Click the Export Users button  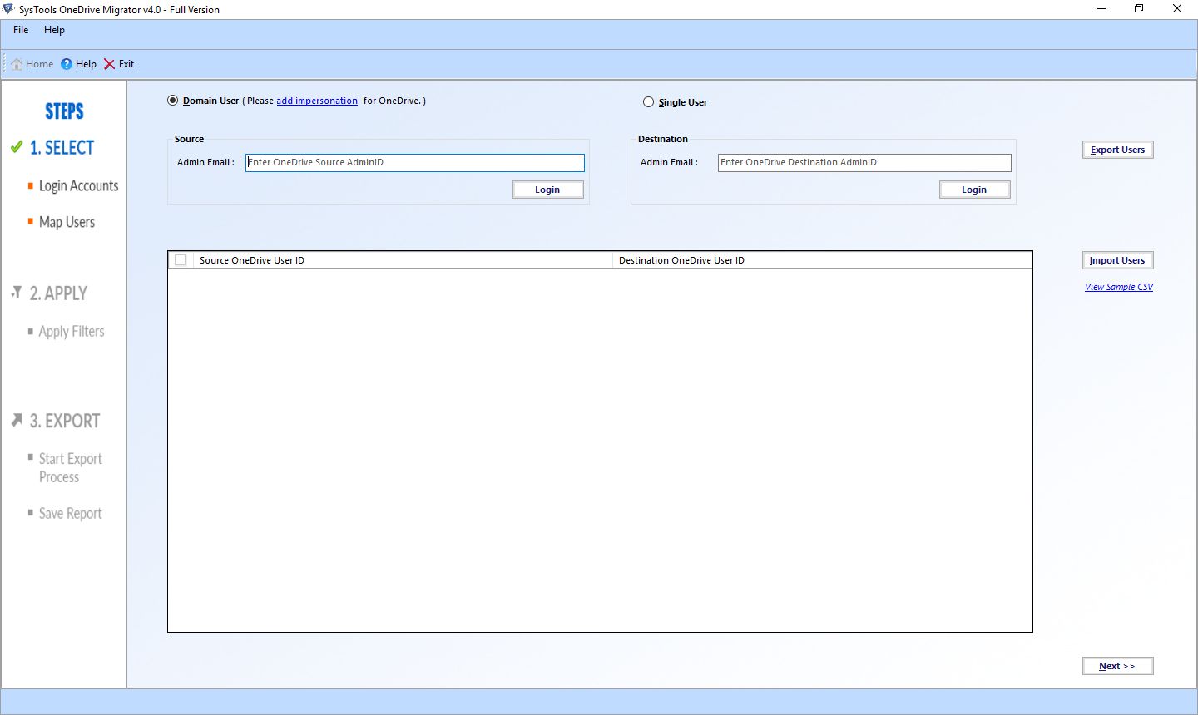click(x=1117, y=150)
